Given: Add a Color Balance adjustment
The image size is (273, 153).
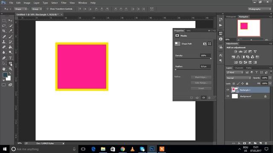Looking at the screenshot, I should click(238, 57).
